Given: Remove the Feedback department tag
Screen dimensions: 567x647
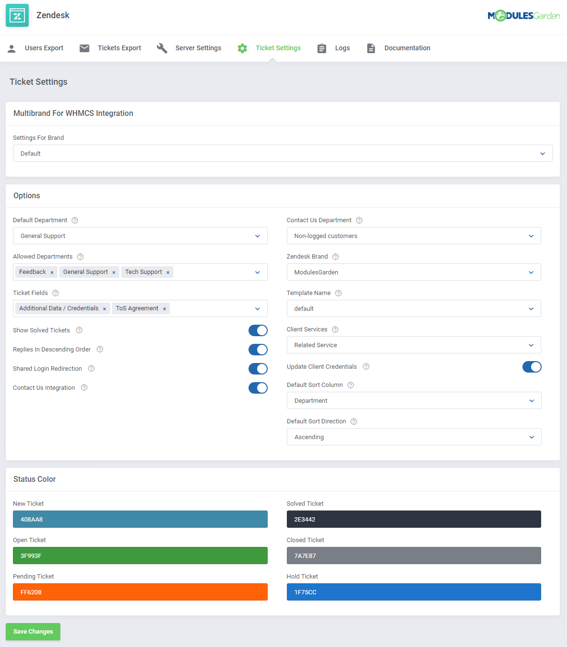Looking at the screenshot, I should [x=52, y=272].
